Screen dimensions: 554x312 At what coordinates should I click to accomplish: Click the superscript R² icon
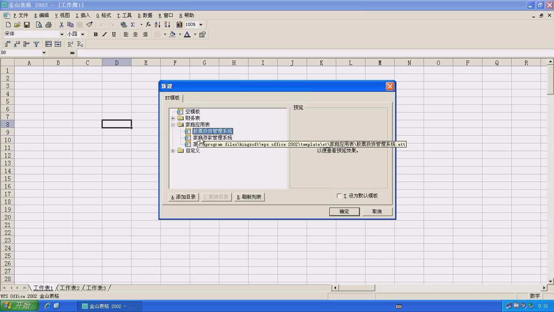70,44
